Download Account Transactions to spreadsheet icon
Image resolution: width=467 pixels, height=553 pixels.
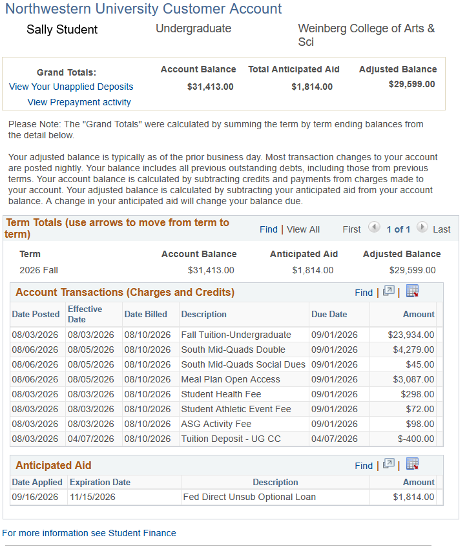pos(412,291)
